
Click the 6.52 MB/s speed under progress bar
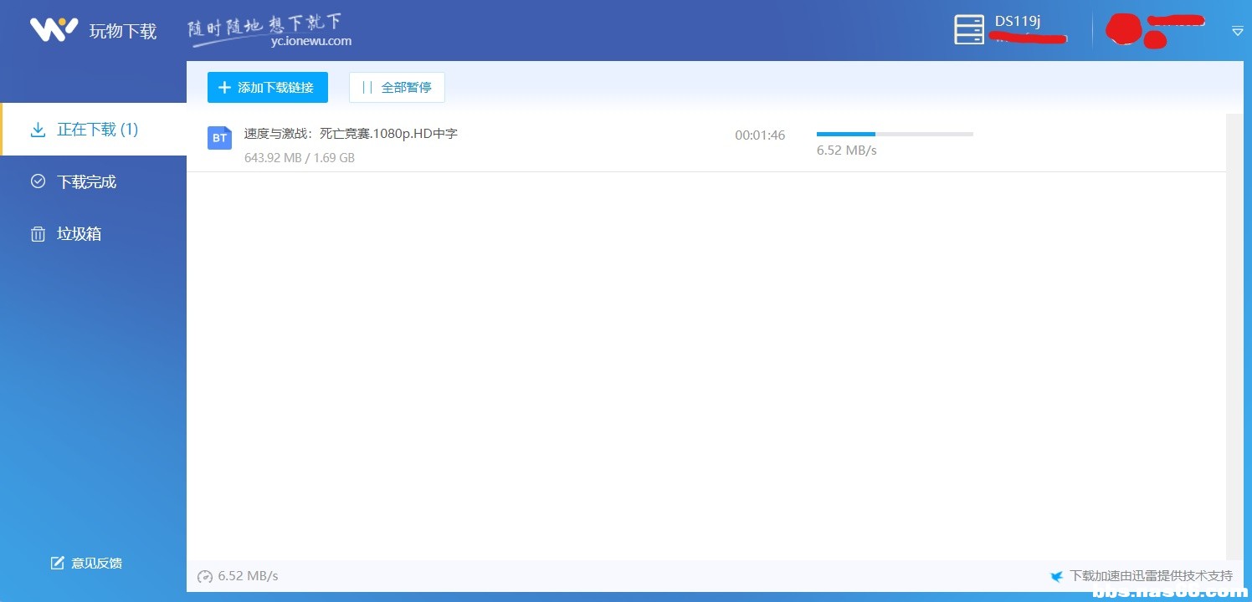[x=847, y=150]
